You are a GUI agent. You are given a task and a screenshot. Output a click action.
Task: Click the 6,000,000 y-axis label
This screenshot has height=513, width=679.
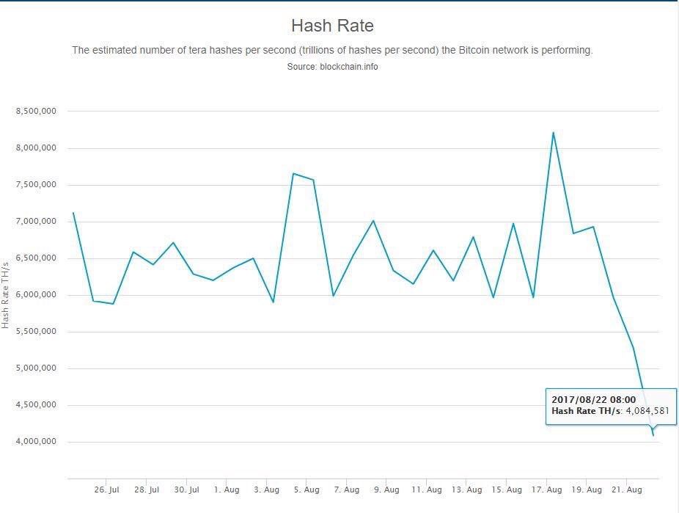37,295
